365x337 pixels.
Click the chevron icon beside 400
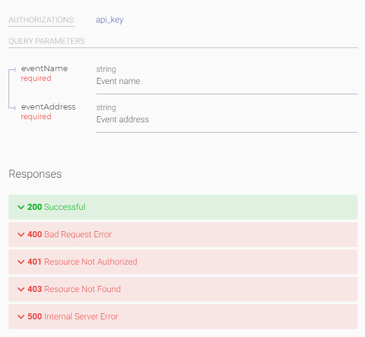21,235
